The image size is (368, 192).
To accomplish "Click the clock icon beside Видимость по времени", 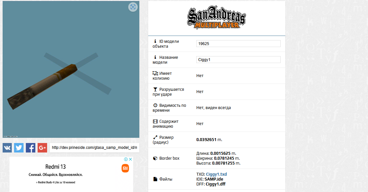I will [155, 105].
